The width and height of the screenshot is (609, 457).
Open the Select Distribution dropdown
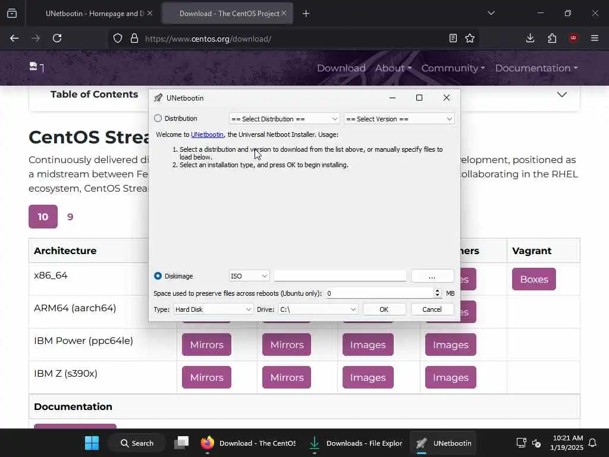point(284,119)
